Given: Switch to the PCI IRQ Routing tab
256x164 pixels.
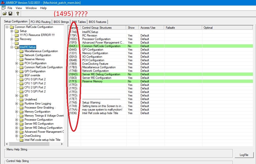Looking at the screenshot, I should point(41,22).
